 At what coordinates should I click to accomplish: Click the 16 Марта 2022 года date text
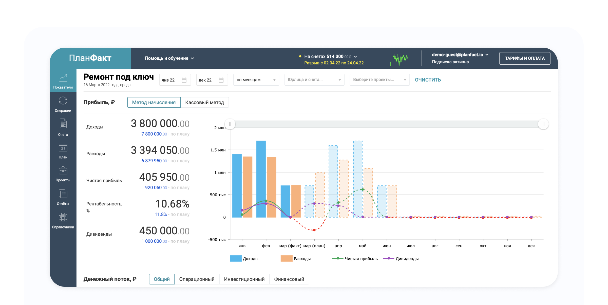coord(107,85)
